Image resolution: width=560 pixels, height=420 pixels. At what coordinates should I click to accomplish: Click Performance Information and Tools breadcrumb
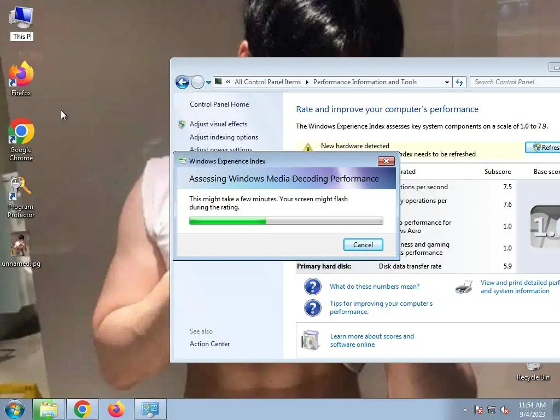pos(365,82)
